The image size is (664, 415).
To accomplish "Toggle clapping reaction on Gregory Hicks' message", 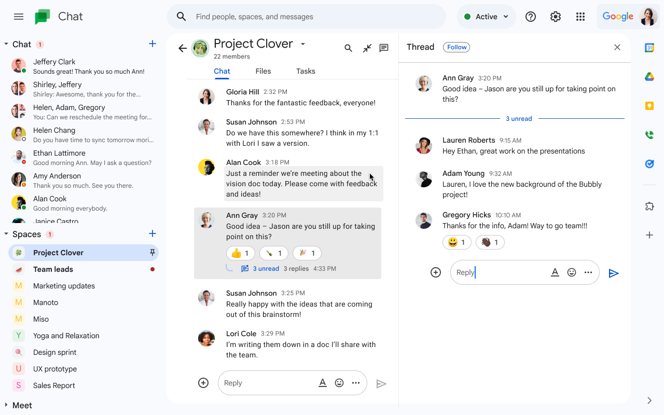I will point(490,242).
